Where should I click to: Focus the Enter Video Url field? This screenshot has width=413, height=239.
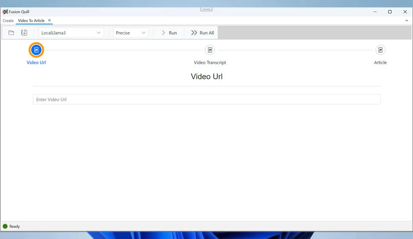point(206,99)
